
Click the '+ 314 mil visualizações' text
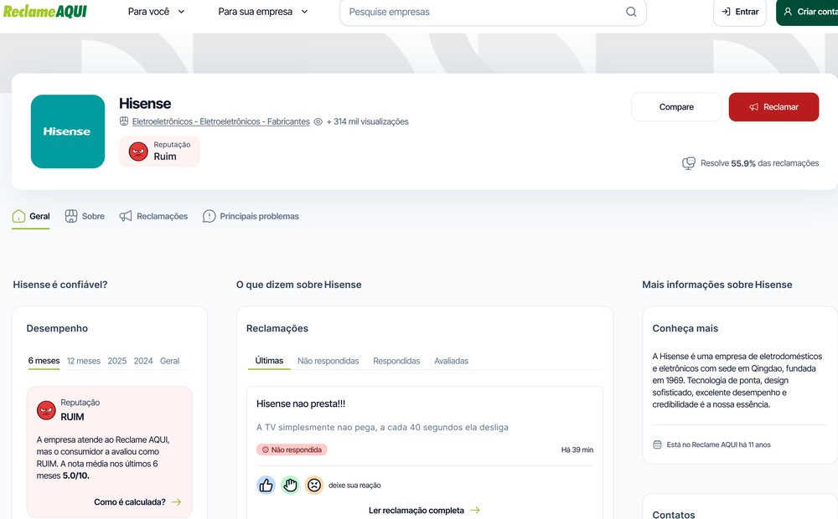[368, 121]
